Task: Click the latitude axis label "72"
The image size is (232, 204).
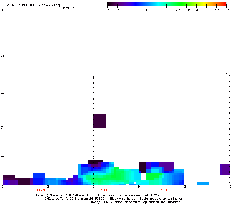Action: pyautogui.click(x=3, y=158)
